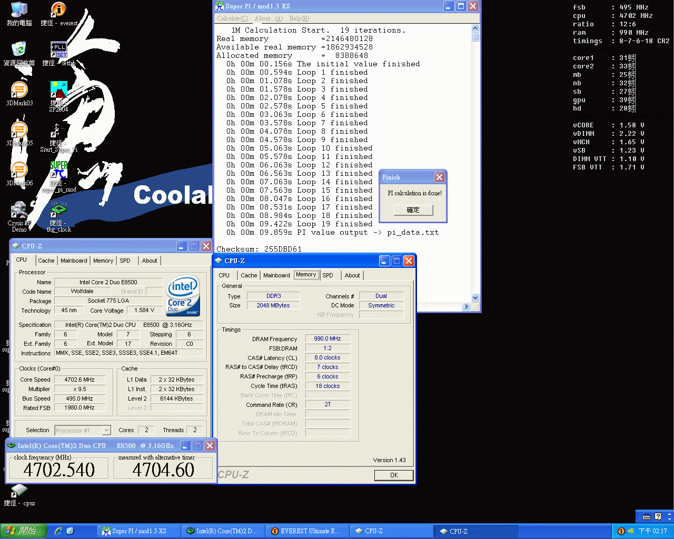The image size is (674, 539).
Task: Click the clock frequency 4702.540 readout
Action: coord(59,470)
